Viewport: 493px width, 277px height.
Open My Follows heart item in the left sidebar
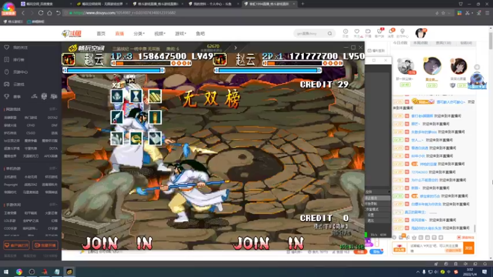pyautogui.click(x=17, y=47)
